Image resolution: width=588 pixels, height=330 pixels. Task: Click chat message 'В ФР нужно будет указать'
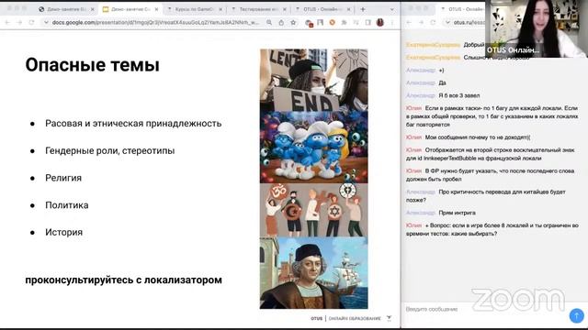tap(490, 175)
